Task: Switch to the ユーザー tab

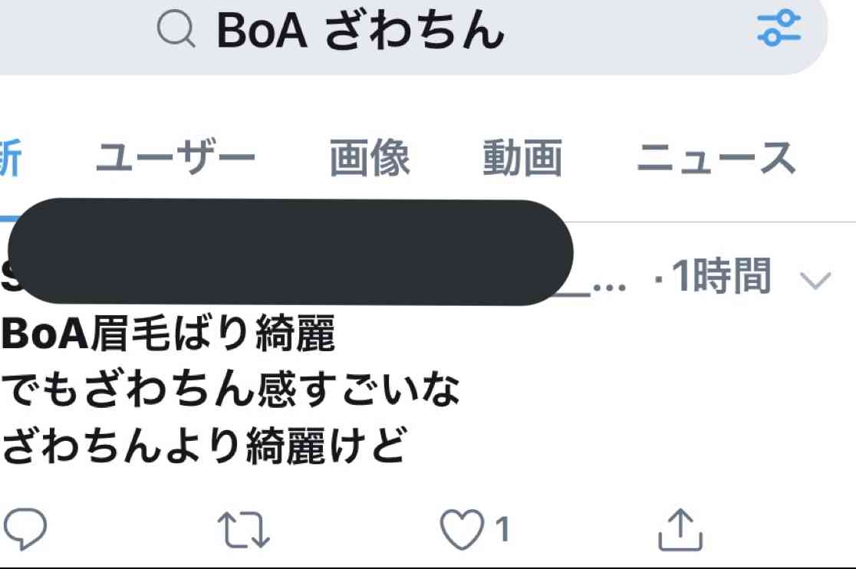Action: click(175, 157)
